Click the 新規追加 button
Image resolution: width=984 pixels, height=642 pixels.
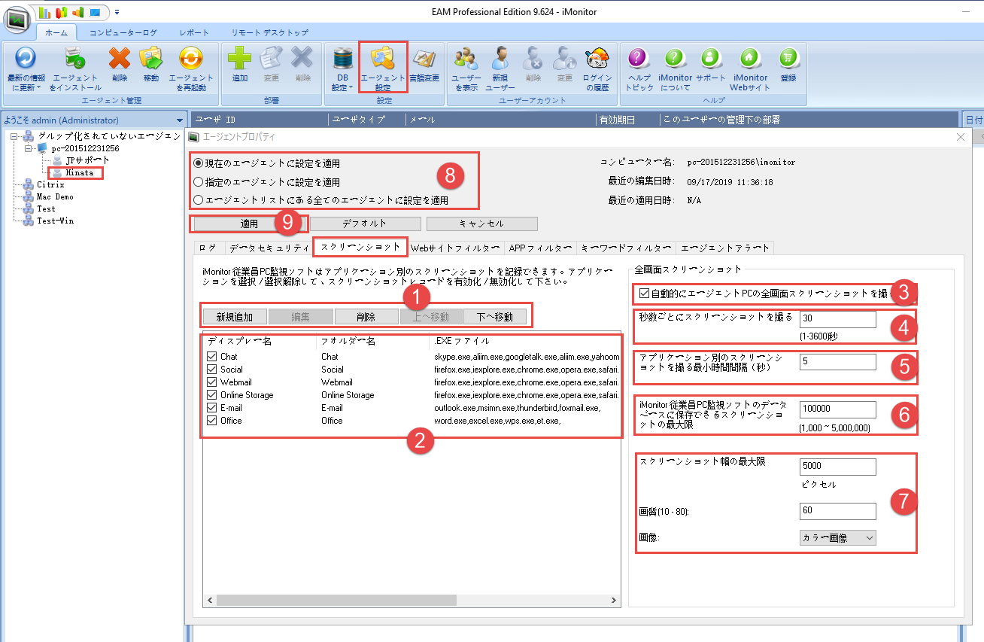tap(234, 317)
